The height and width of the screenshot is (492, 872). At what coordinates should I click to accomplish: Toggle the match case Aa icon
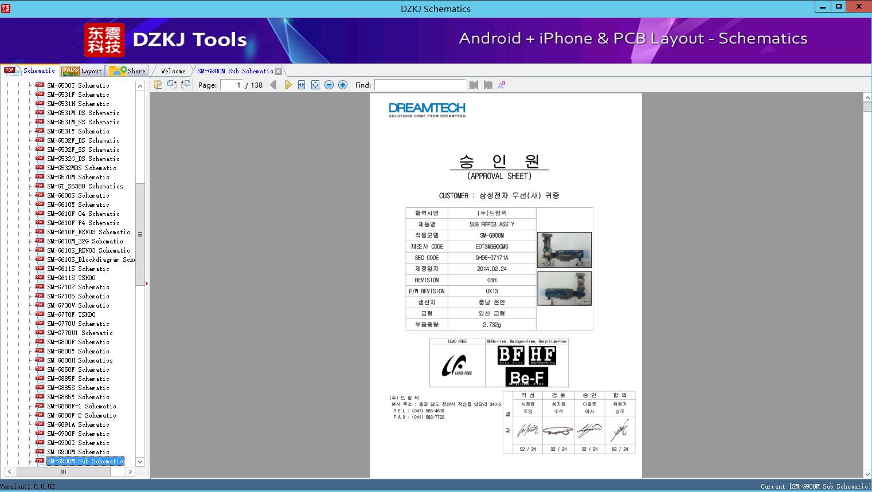click(502, 85)
